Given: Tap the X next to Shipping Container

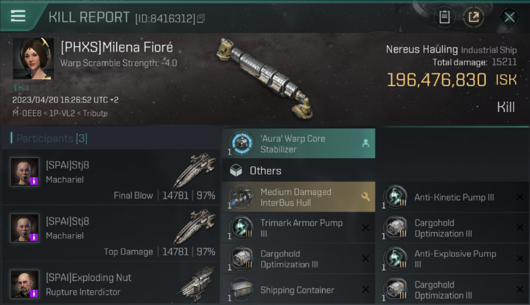Looking at the screenshot, I should pyautogui.click(x=365, y=290).
